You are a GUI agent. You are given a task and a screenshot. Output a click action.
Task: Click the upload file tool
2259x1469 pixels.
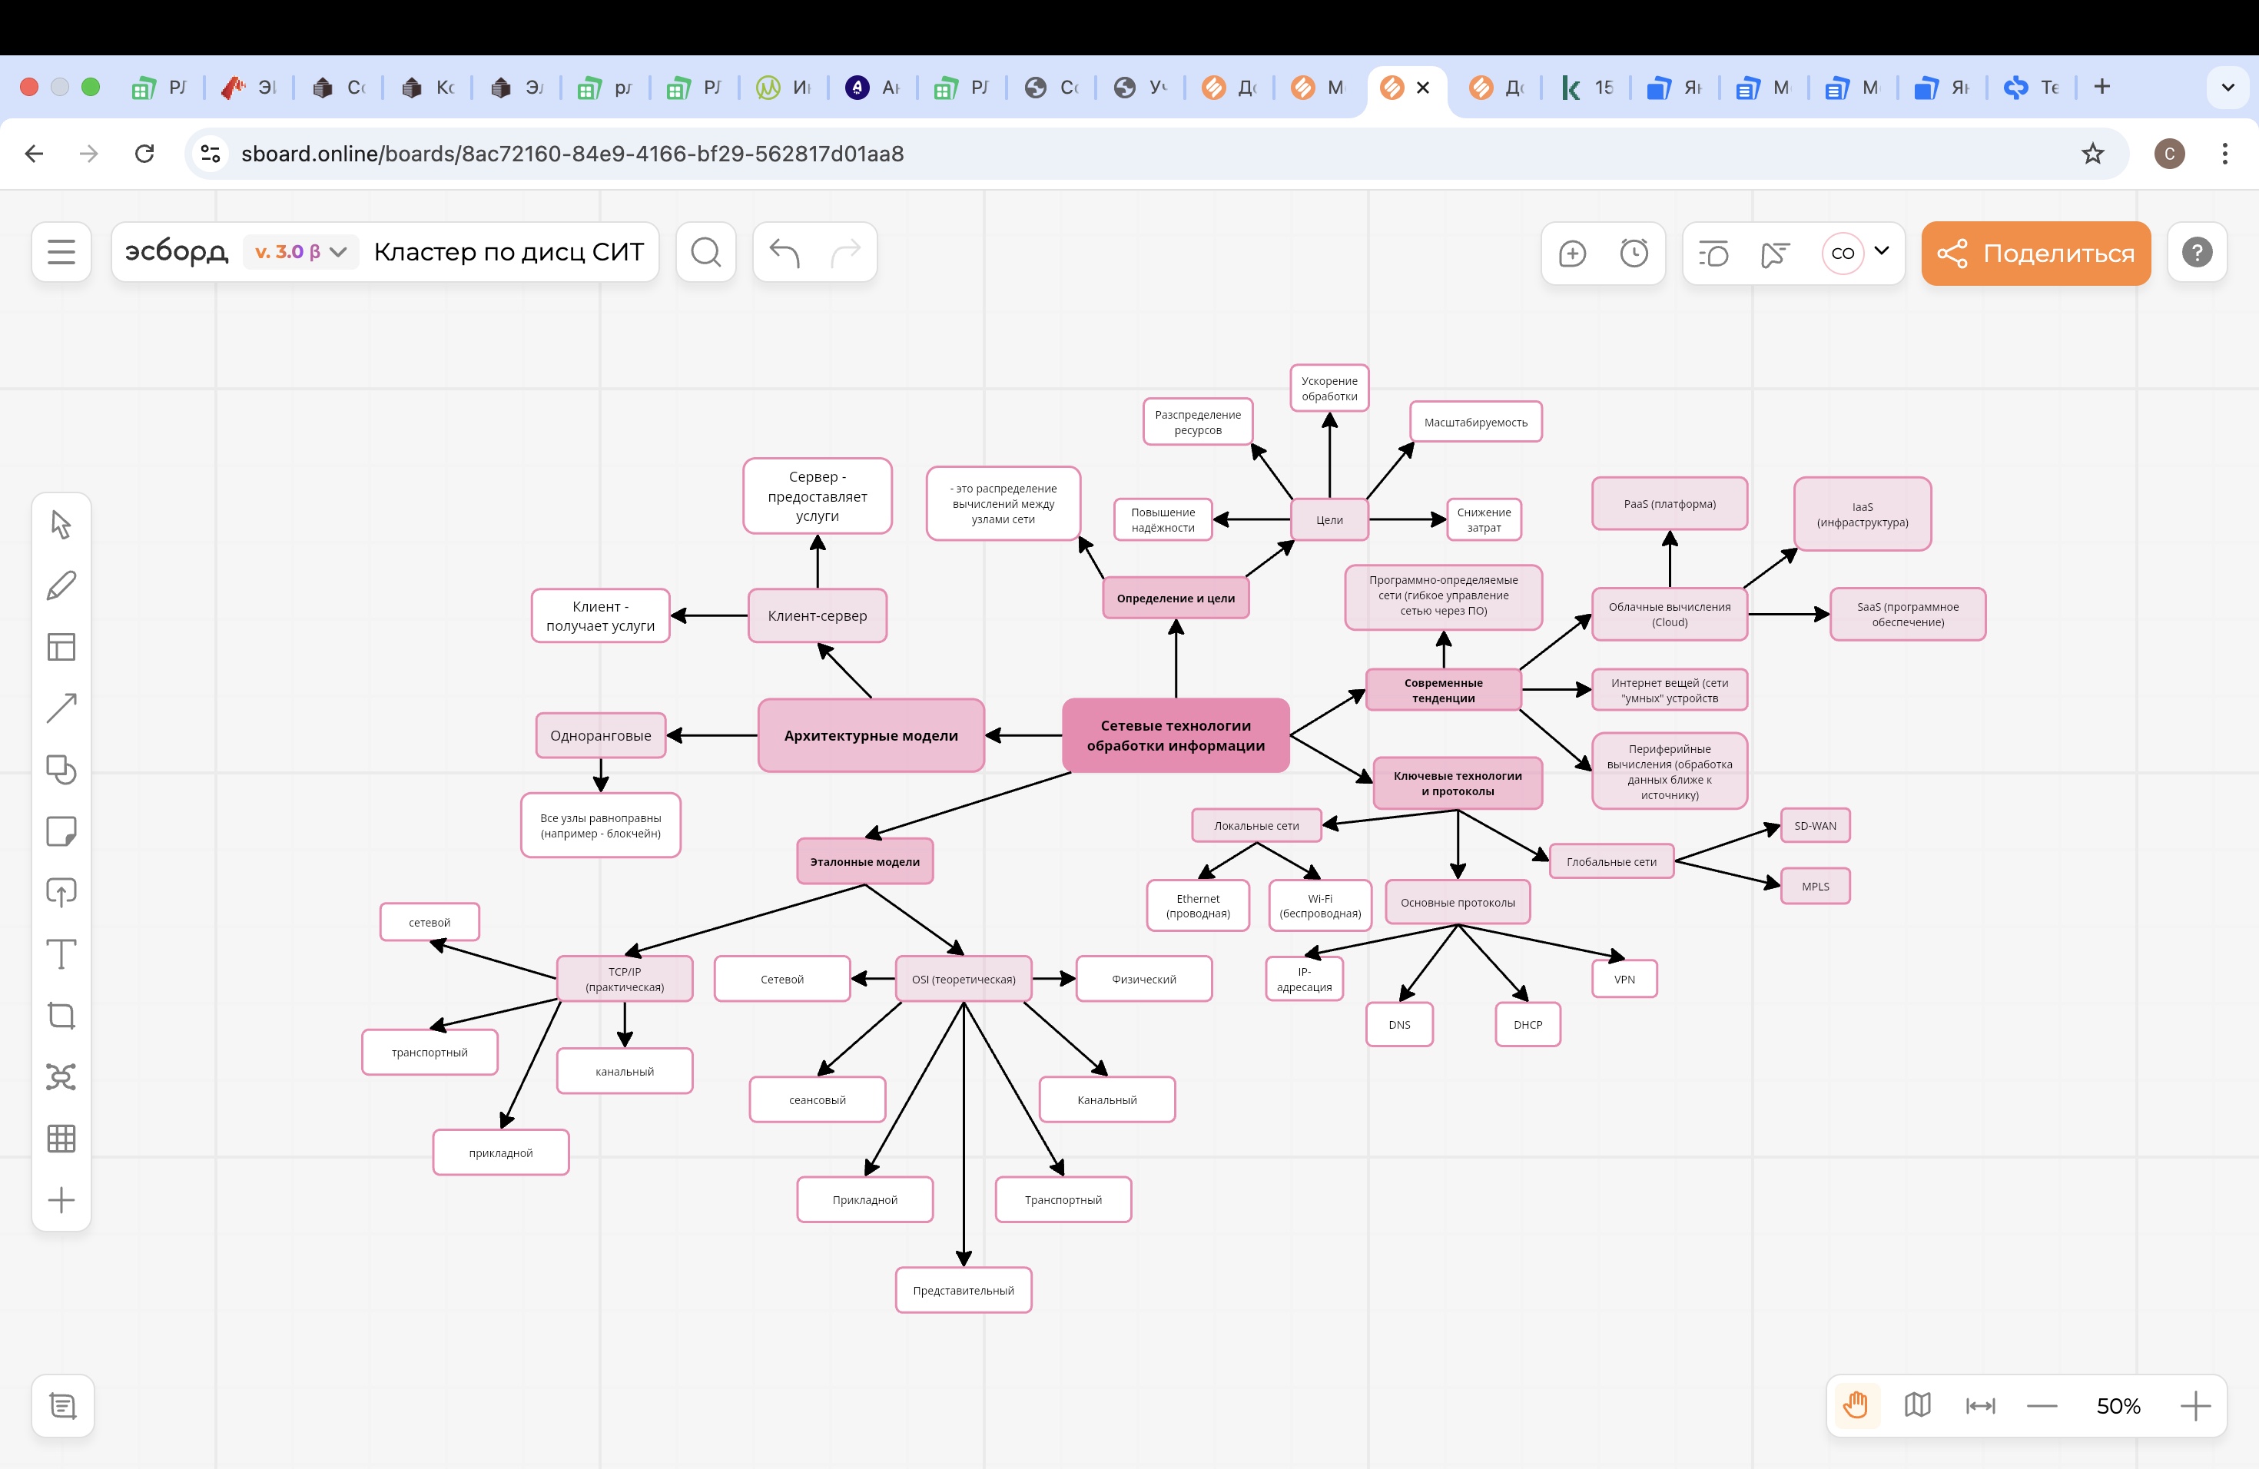pos(61,892)
